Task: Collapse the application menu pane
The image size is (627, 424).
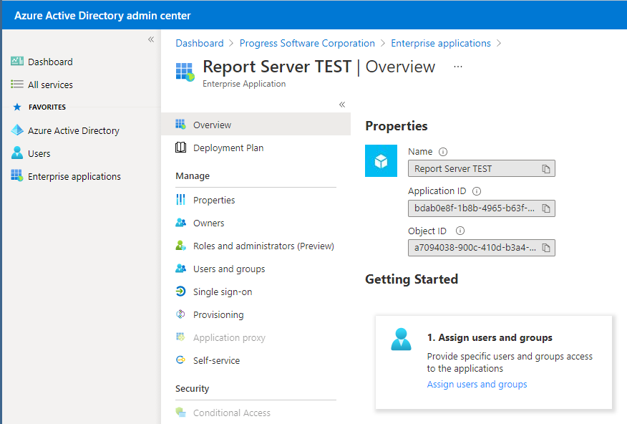Action: point(342,104)
